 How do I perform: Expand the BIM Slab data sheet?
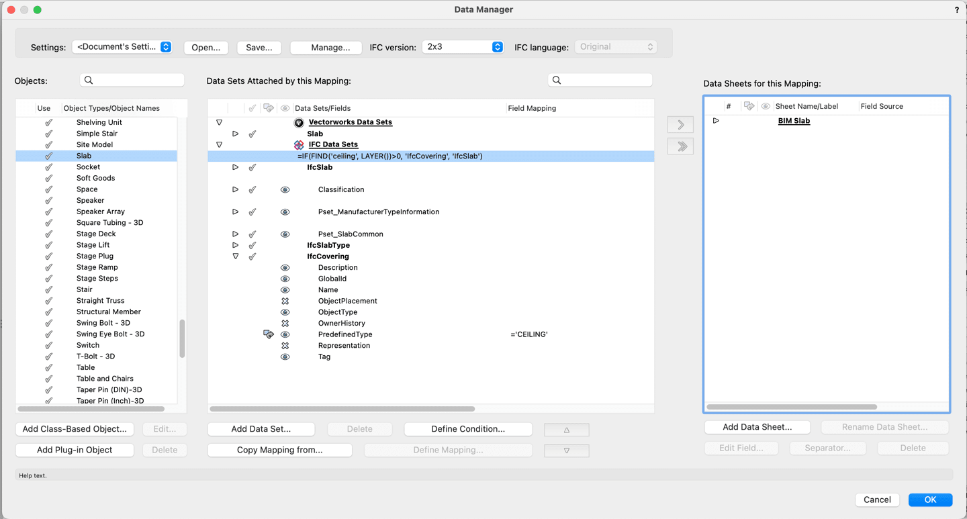point(716,121)
